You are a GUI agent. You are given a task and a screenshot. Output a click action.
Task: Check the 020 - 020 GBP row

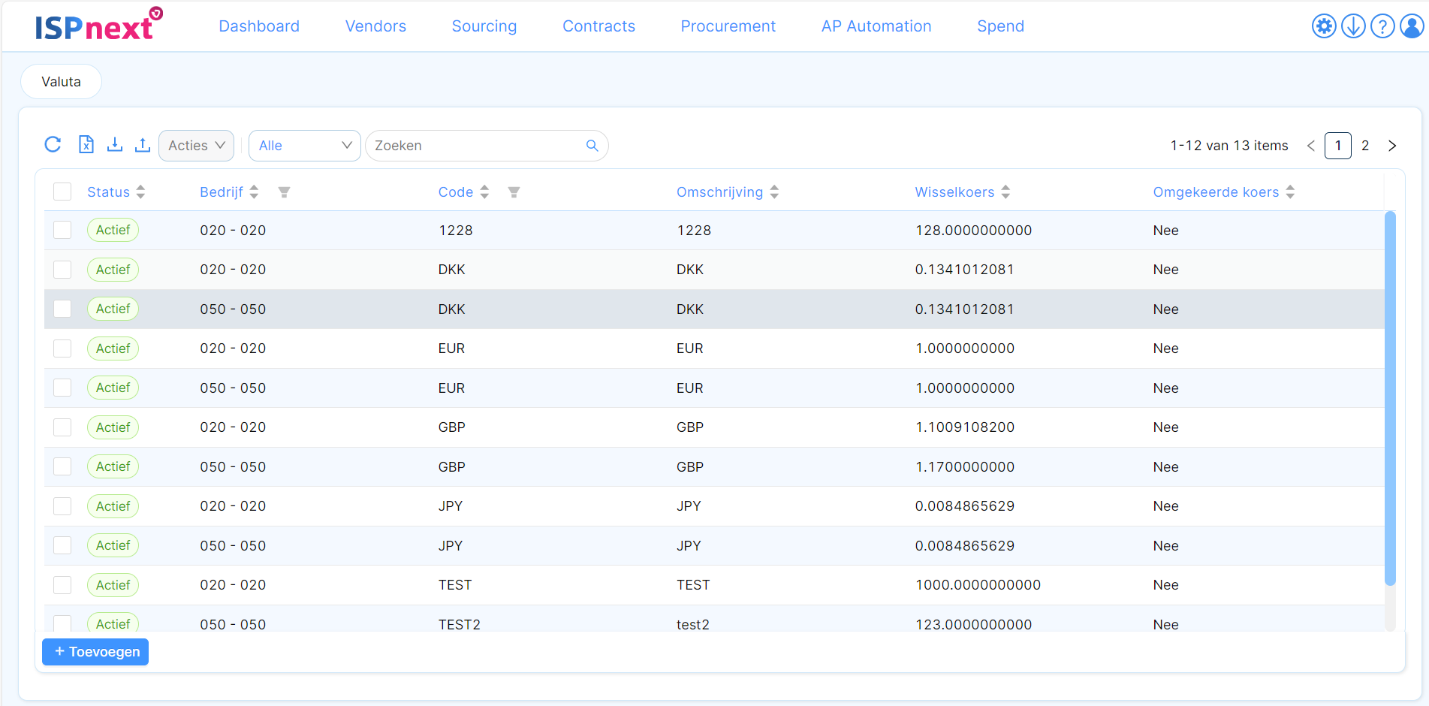click(62, 427)
